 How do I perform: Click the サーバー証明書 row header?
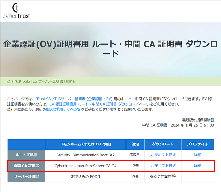pos(26,177)
